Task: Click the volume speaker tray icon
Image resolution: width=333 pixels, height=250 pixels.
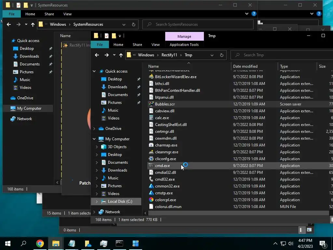Action: pyautogui.click(x=291, y=243)
